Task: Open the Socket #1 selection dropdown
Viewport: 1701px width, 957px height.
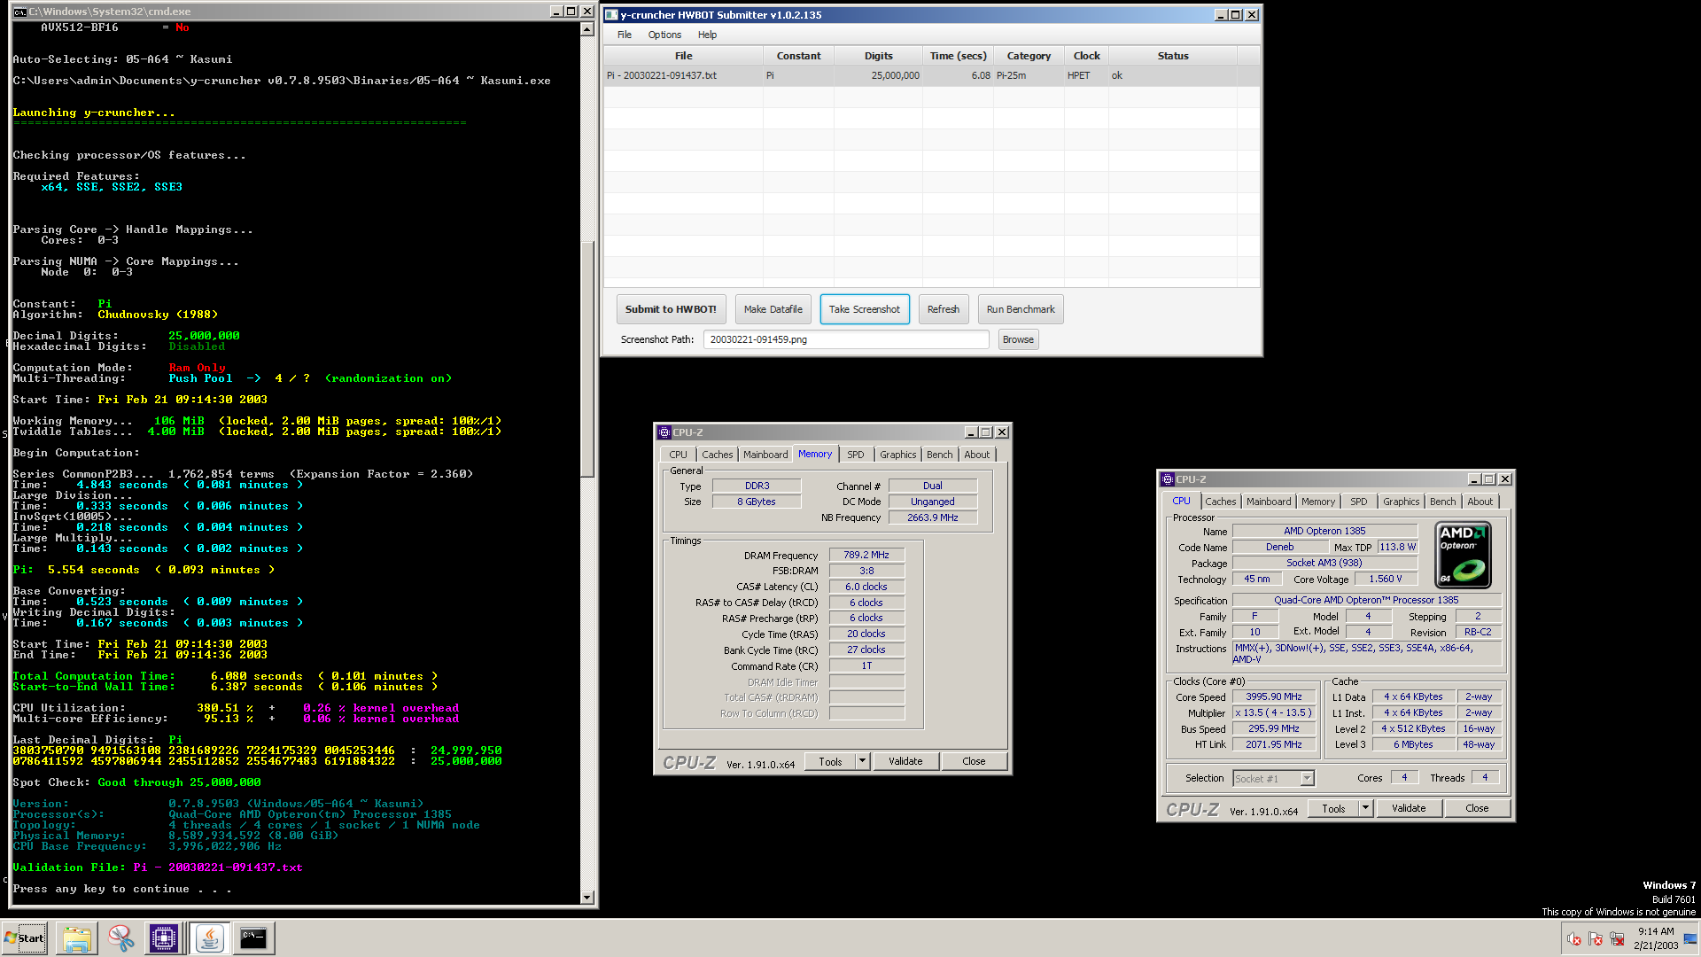Action: pos(1272,779)
